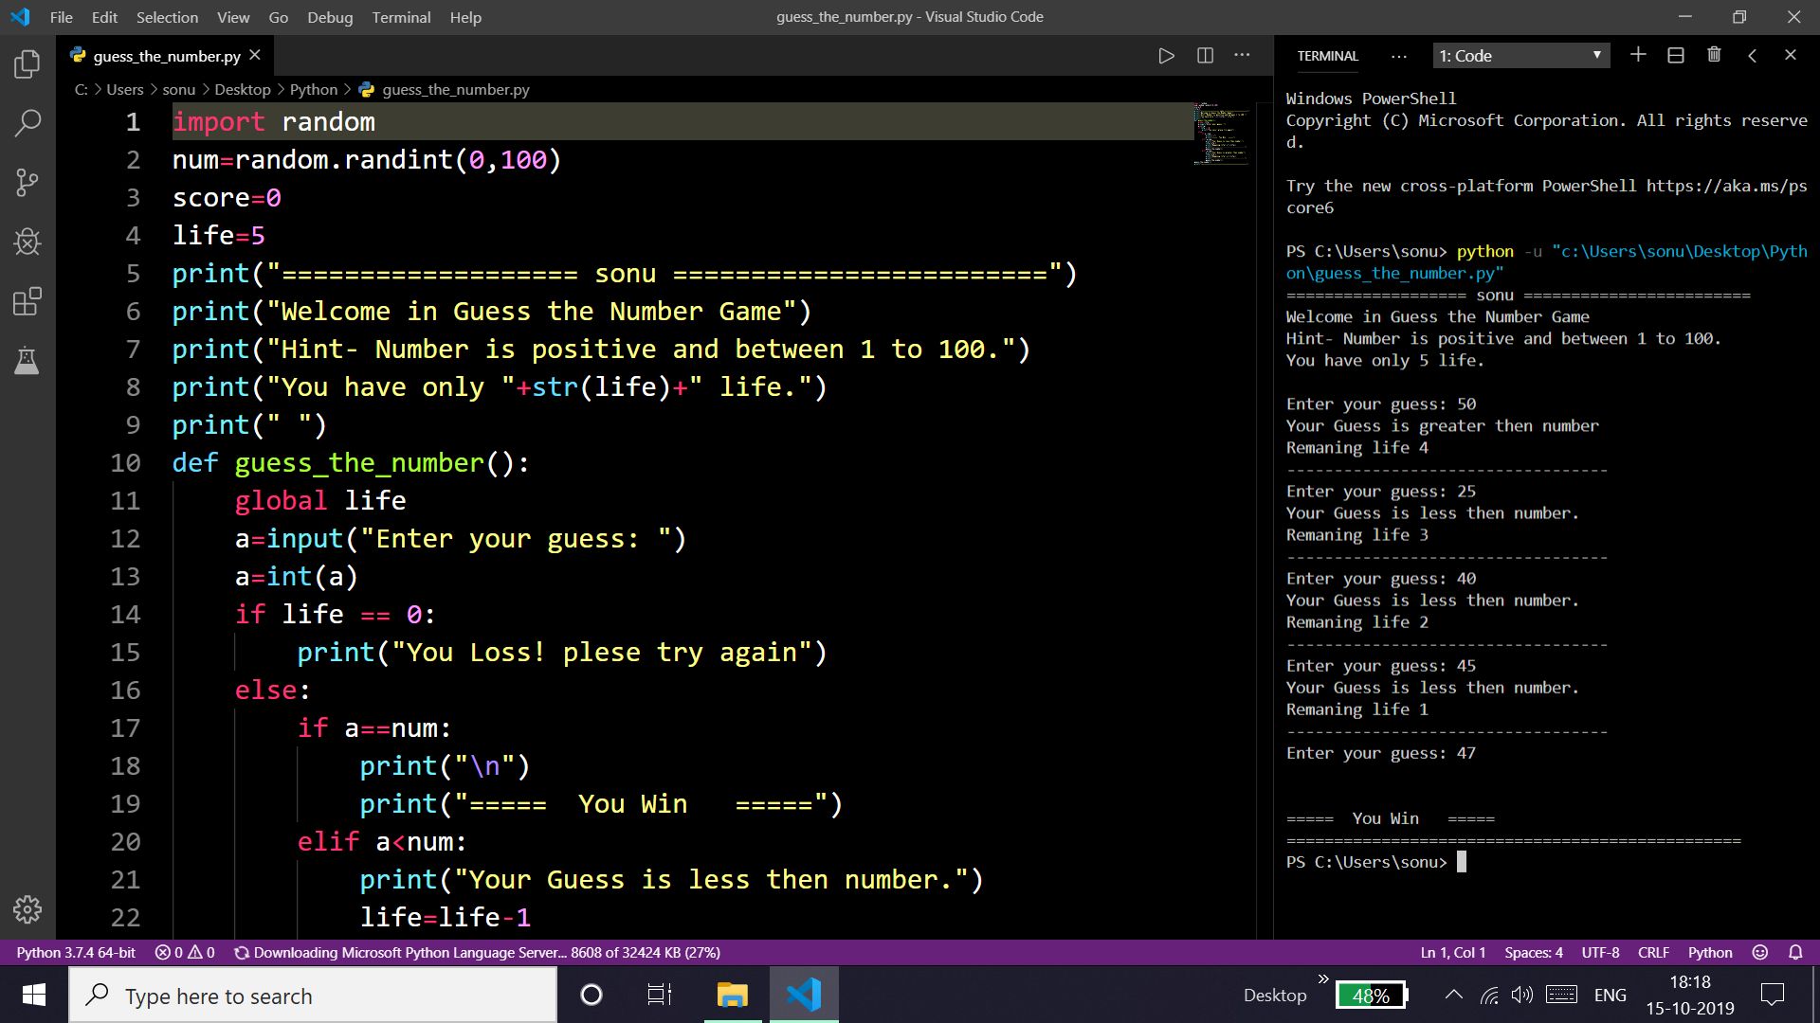Click the feedback smiley in status bar
Viewport: 1820px width, 1023px height.
pyautogui.click(x=1760, y=952)
